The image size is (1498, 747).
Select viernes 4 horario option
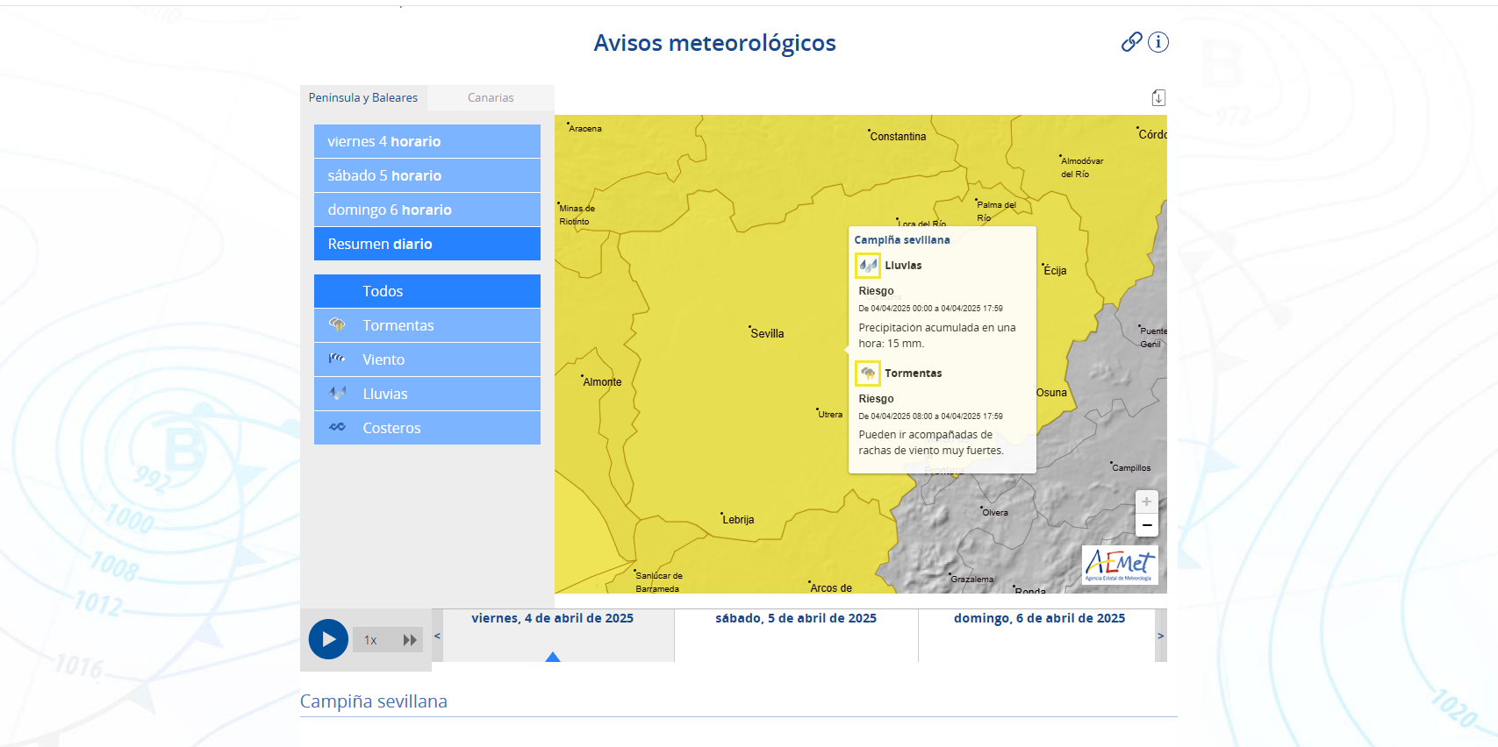[426, 141]
